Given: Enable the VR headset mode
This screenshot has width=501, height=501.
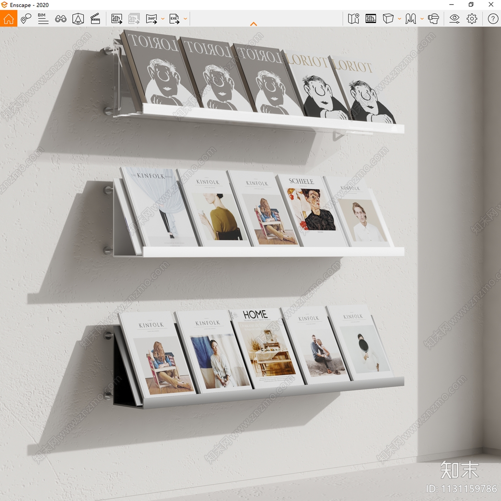Looking at the screenshot, I should (x=433, y=19).
